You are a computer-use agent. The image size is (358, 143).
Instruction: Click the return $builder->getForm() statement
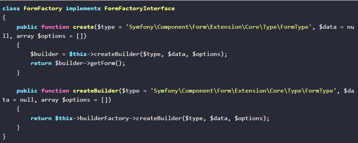[x=78, y=63]
